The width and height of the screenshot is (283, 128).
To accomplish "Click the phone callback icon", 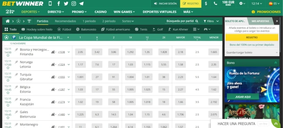I will [x=215, y=3].
